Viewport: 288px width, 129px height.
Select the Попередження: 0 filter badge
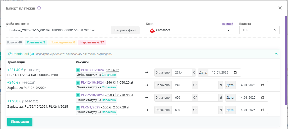coord(63,42)
